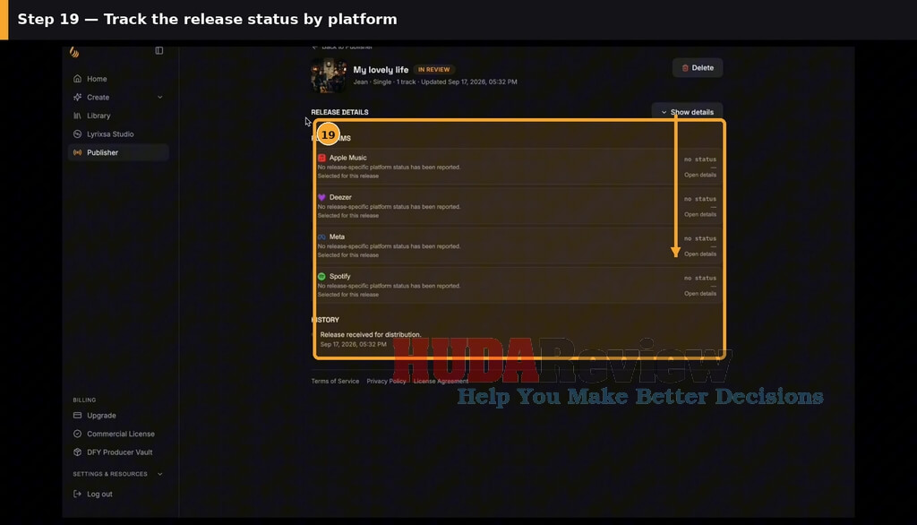Image resolution: width=917 pixels, height=525 pixels.
Task: Click the Upgrade card icon
Action: pos(77,416)
